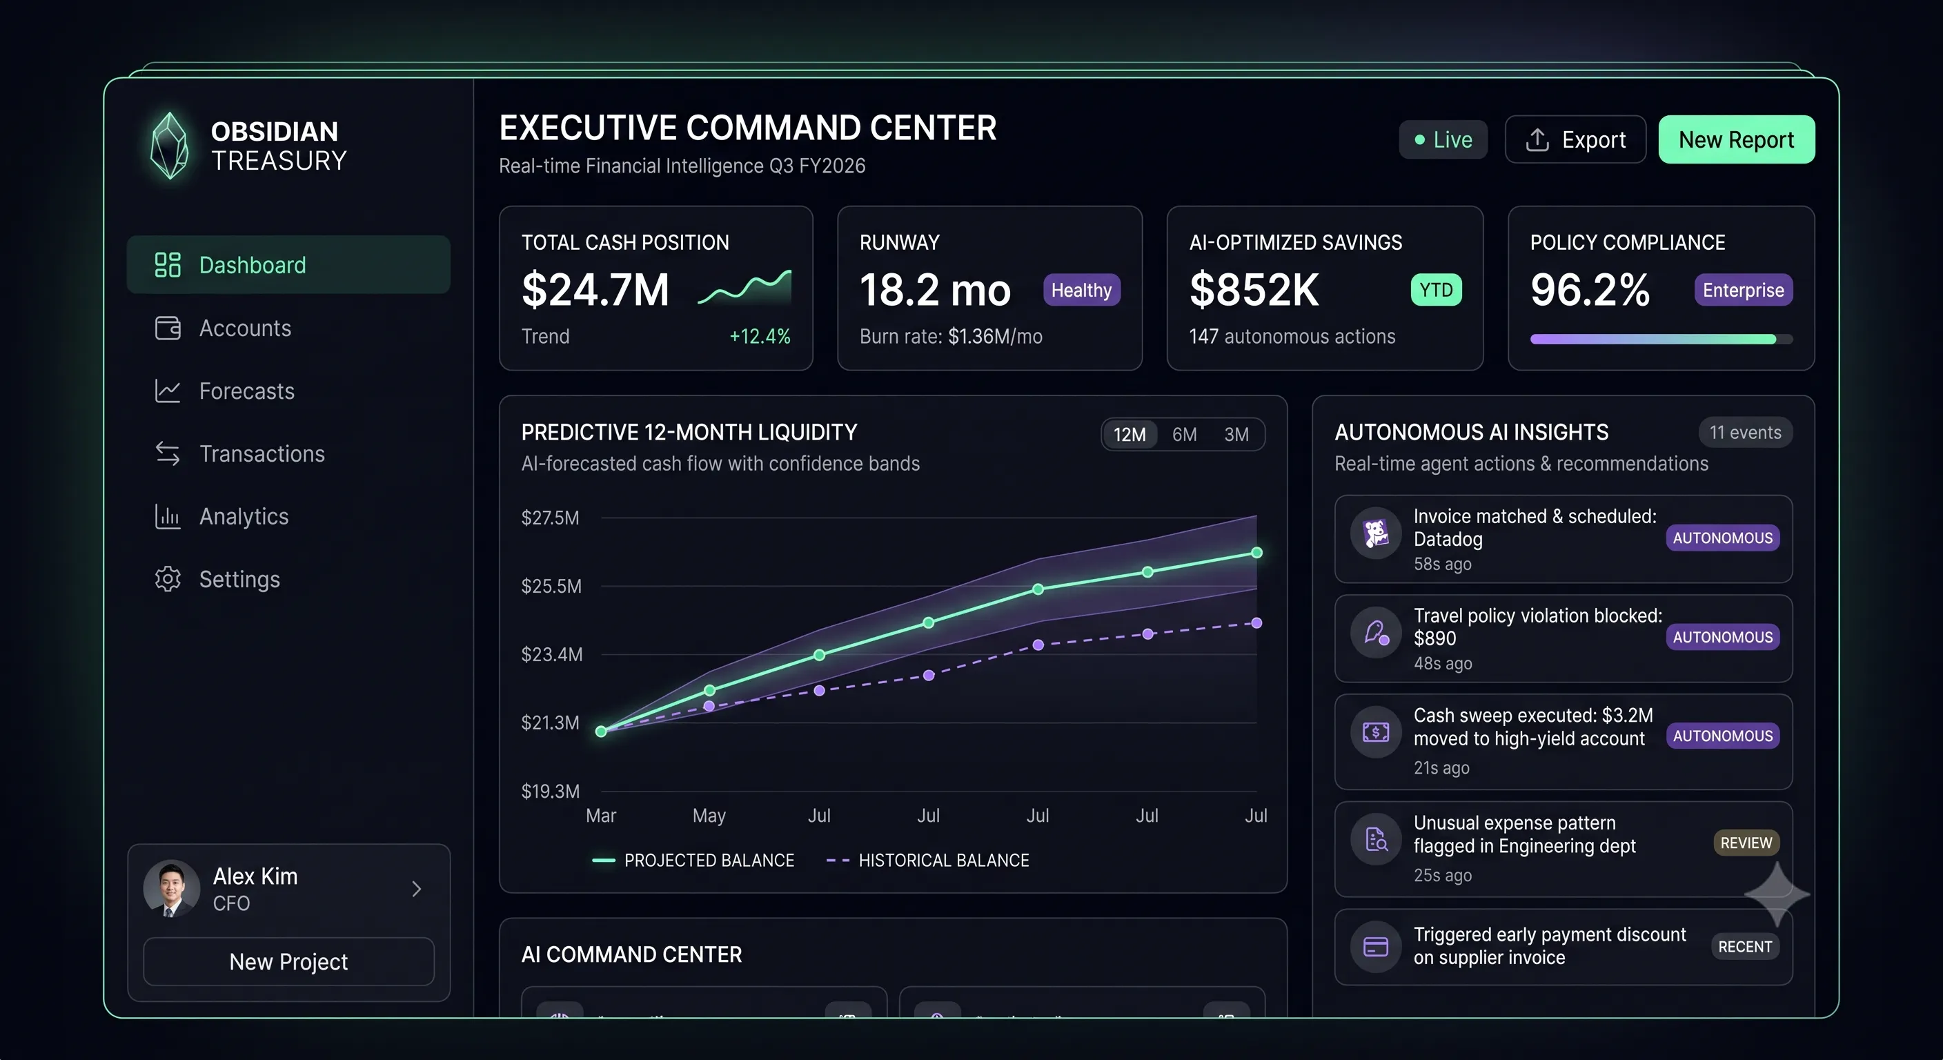Toggle Historical Balance legend entry
This screenshot has height=1060, width=1943.
coord(928,860)
